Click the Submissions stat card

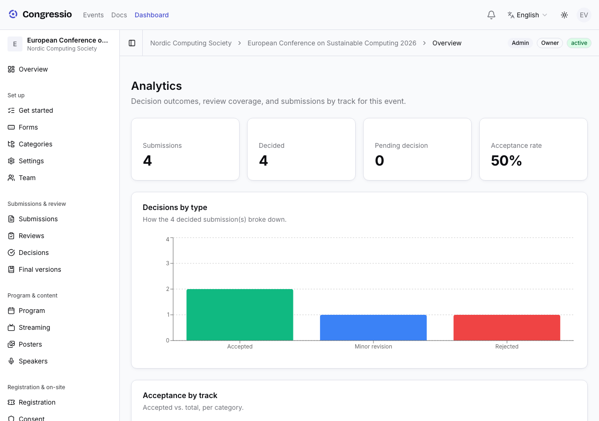click(185, 149)
